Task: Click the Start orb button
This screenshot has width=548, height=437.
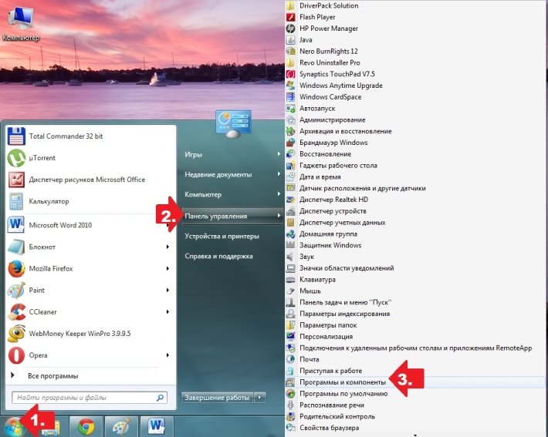Action: pos(14,426)
